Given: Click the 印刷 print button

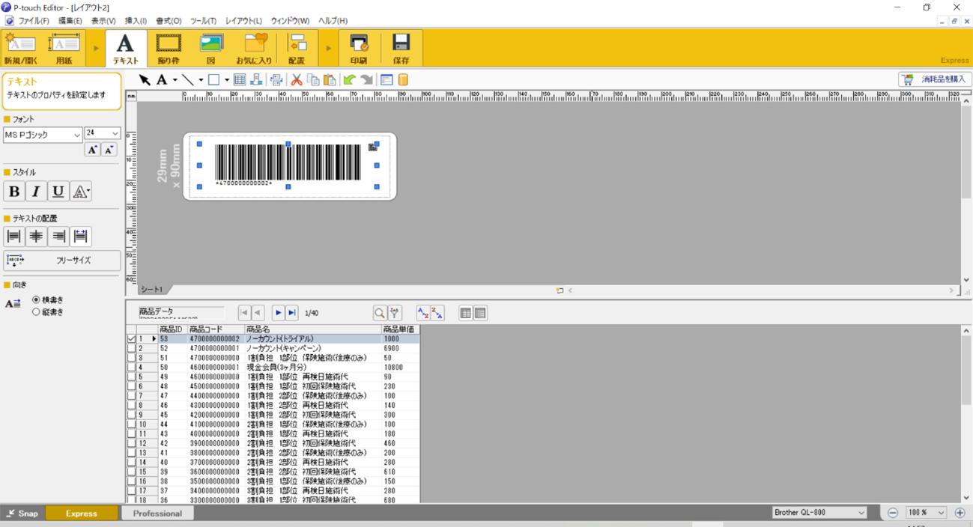Looking at the screenshot, I should pyautogui.click(x=359, y=49).
